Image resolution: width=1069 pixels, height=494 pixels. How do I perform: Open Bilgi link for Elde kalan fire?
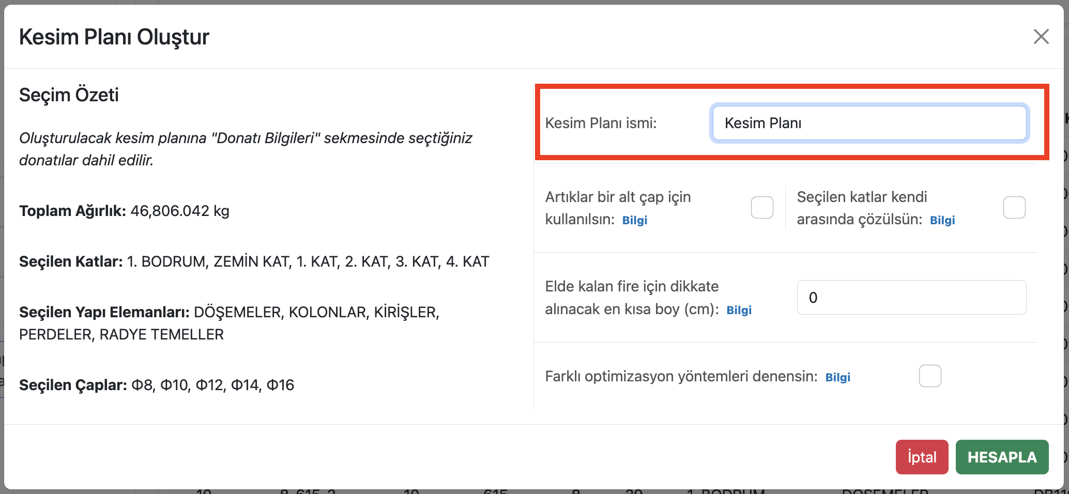[739, 310]
